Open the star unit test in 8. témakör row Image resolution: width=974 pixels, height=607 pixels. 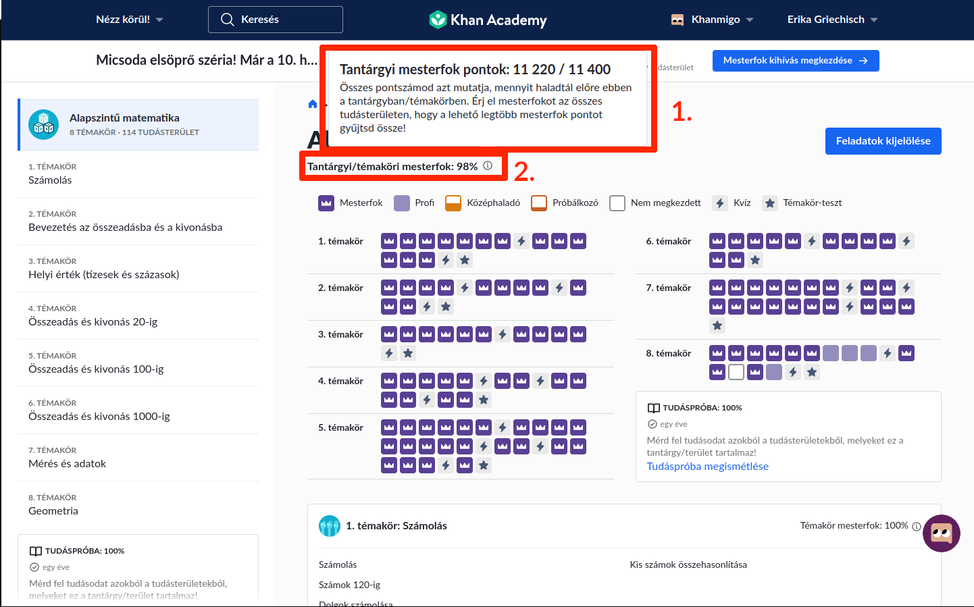[812, 372]
